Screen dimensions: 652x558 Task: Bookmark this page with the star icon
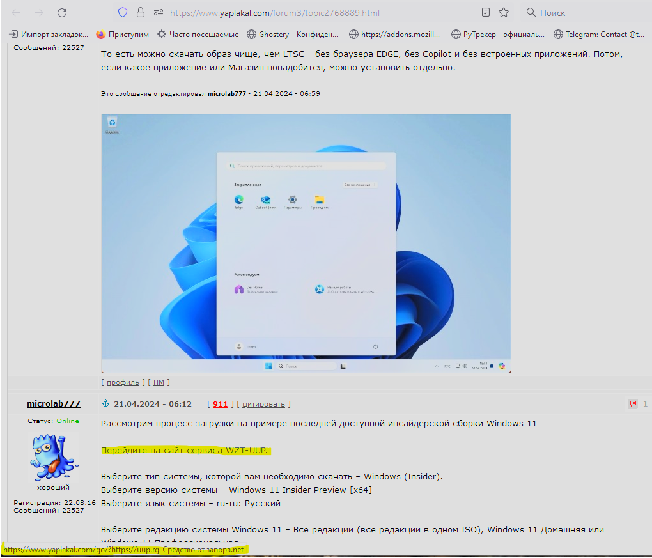[504, 13]
